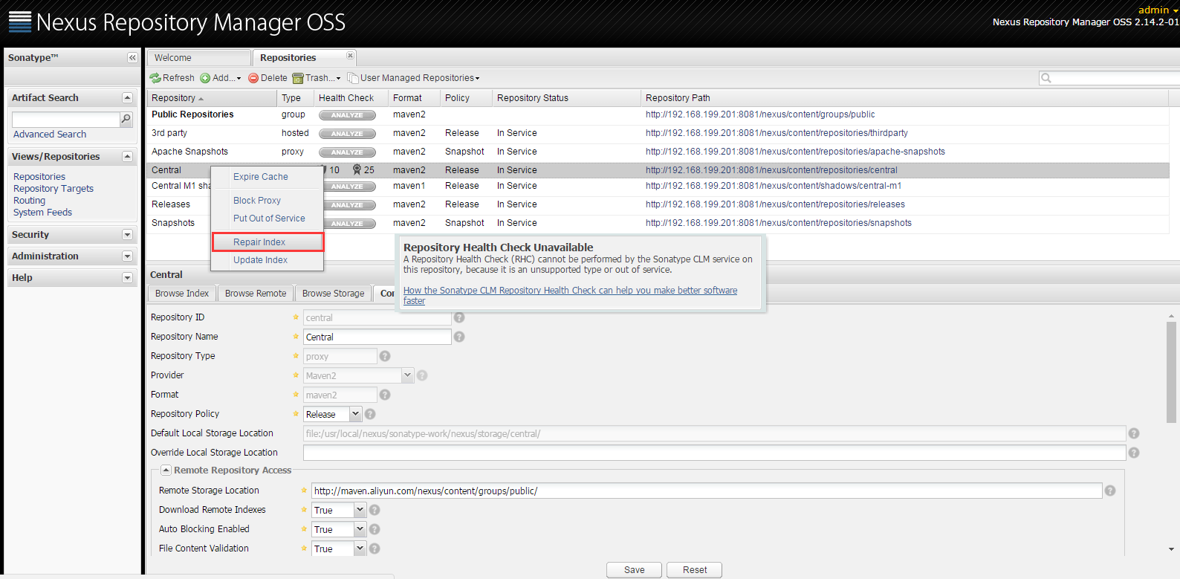Click Analyze button for Snapshots row

(x=347, y=224)
